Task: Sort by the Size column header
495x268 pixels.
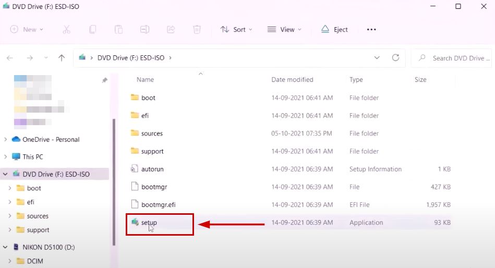Action: tap(420, 80)
